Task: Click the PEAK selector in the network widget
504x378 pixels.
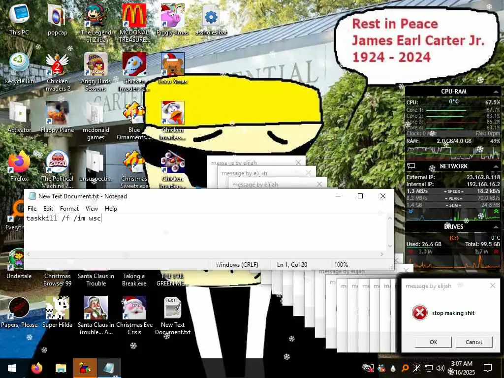Action: point(453,198)
